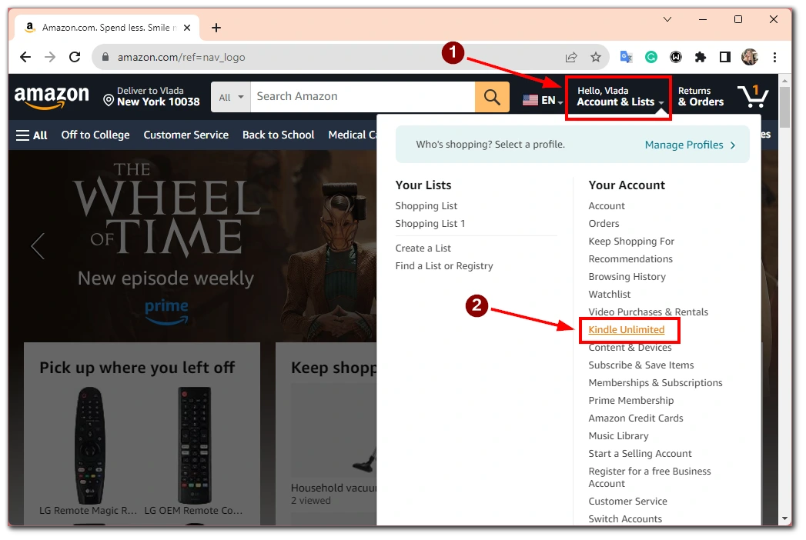Open LG OEM Remote Co... product thumbnail

[x=194, y=445]
